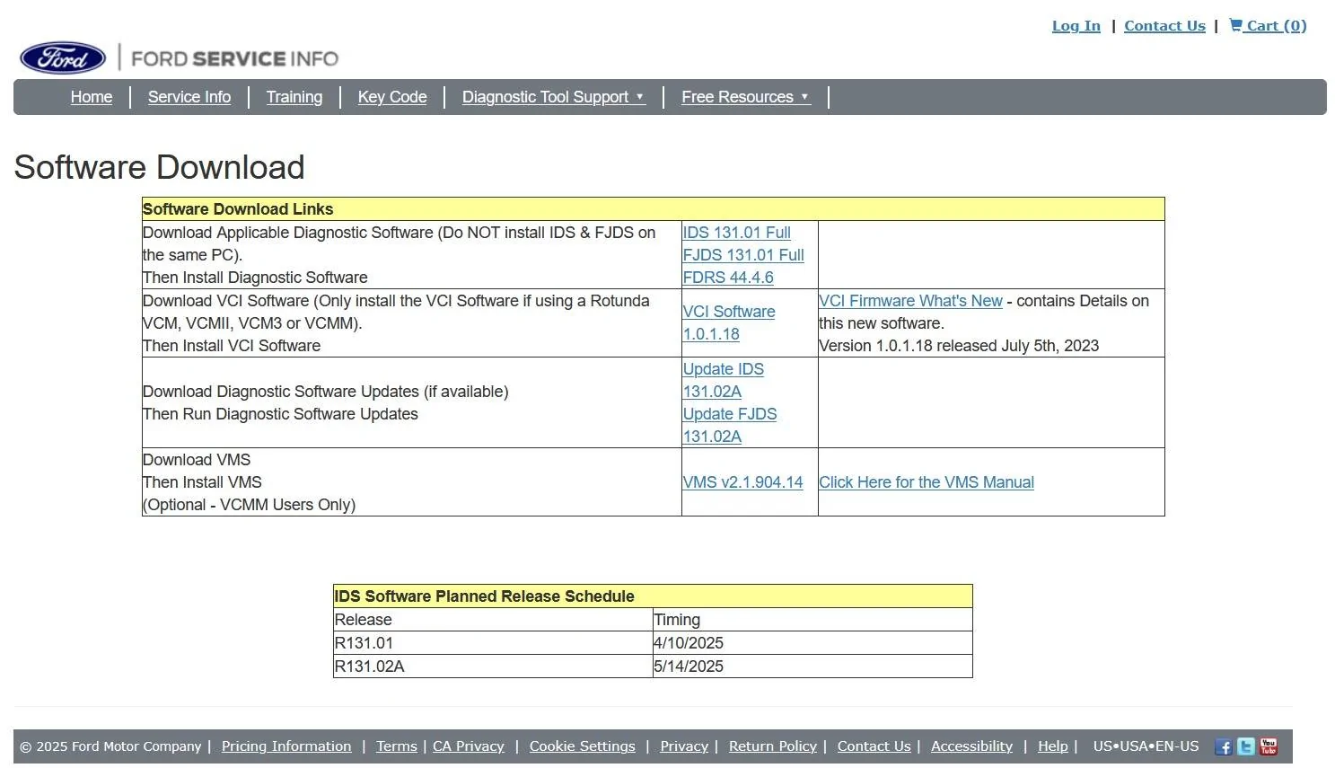Open the Privacy footer link

coord(684,746)
